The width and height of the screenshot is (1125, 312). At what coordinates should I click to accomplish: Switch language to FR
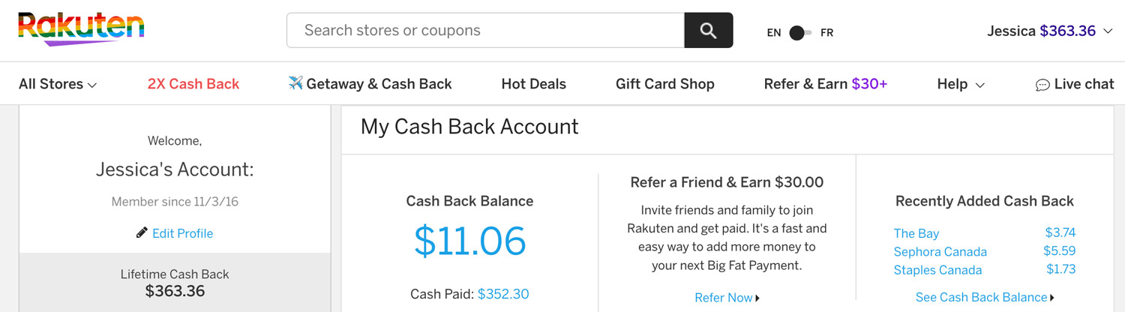tap(826, 33)
